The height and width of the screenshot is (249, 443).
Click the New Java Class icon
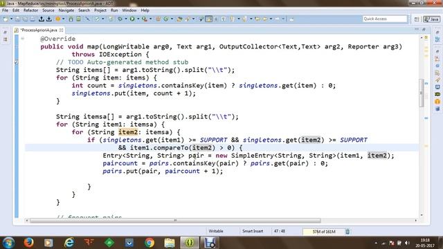pos(166,19)
